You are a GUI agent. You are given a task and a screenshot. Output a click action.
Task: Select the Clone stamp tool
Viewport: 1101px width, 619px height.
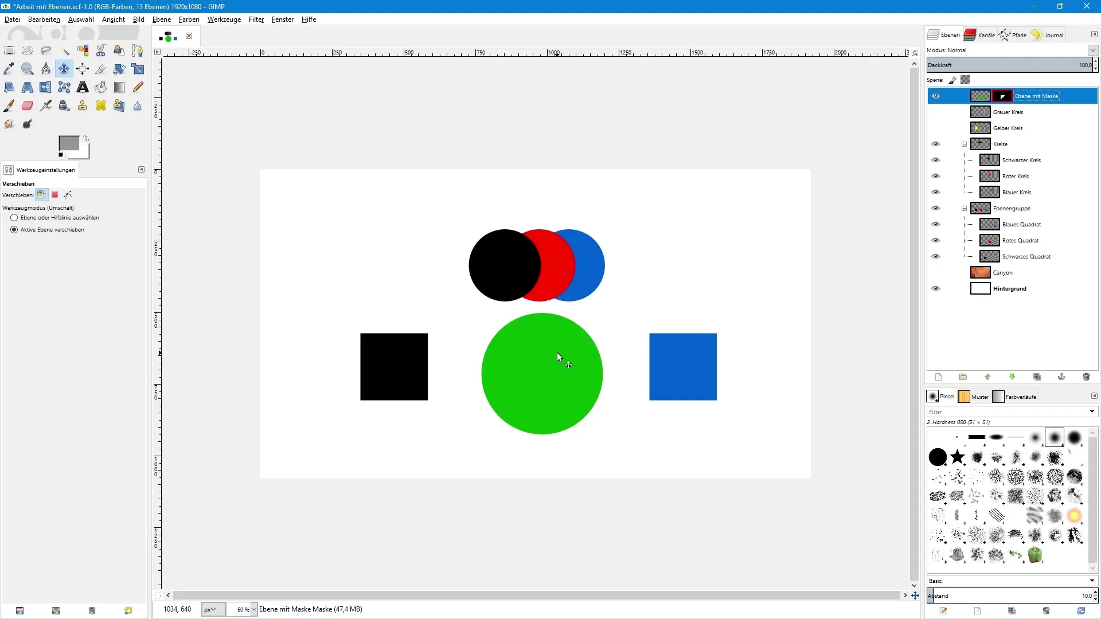click(x=83, y=105)
